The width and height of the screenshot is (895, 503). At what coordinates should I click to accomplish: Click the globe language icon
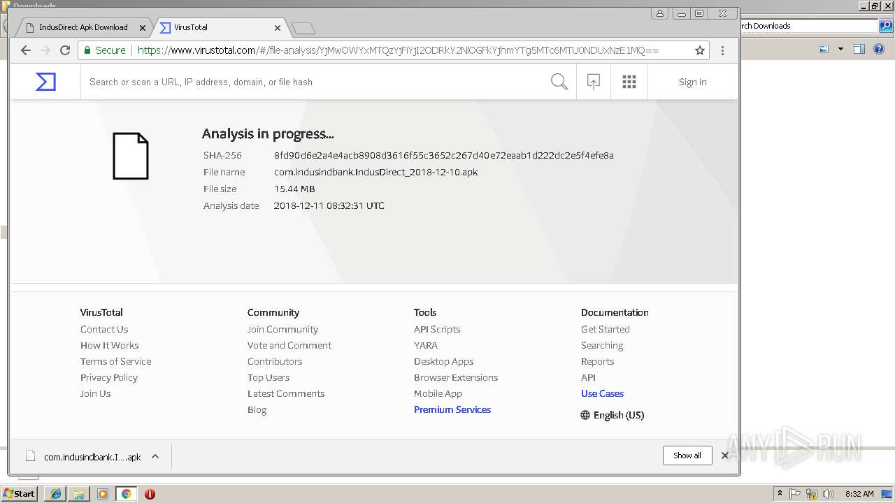(x=585, y=415)
